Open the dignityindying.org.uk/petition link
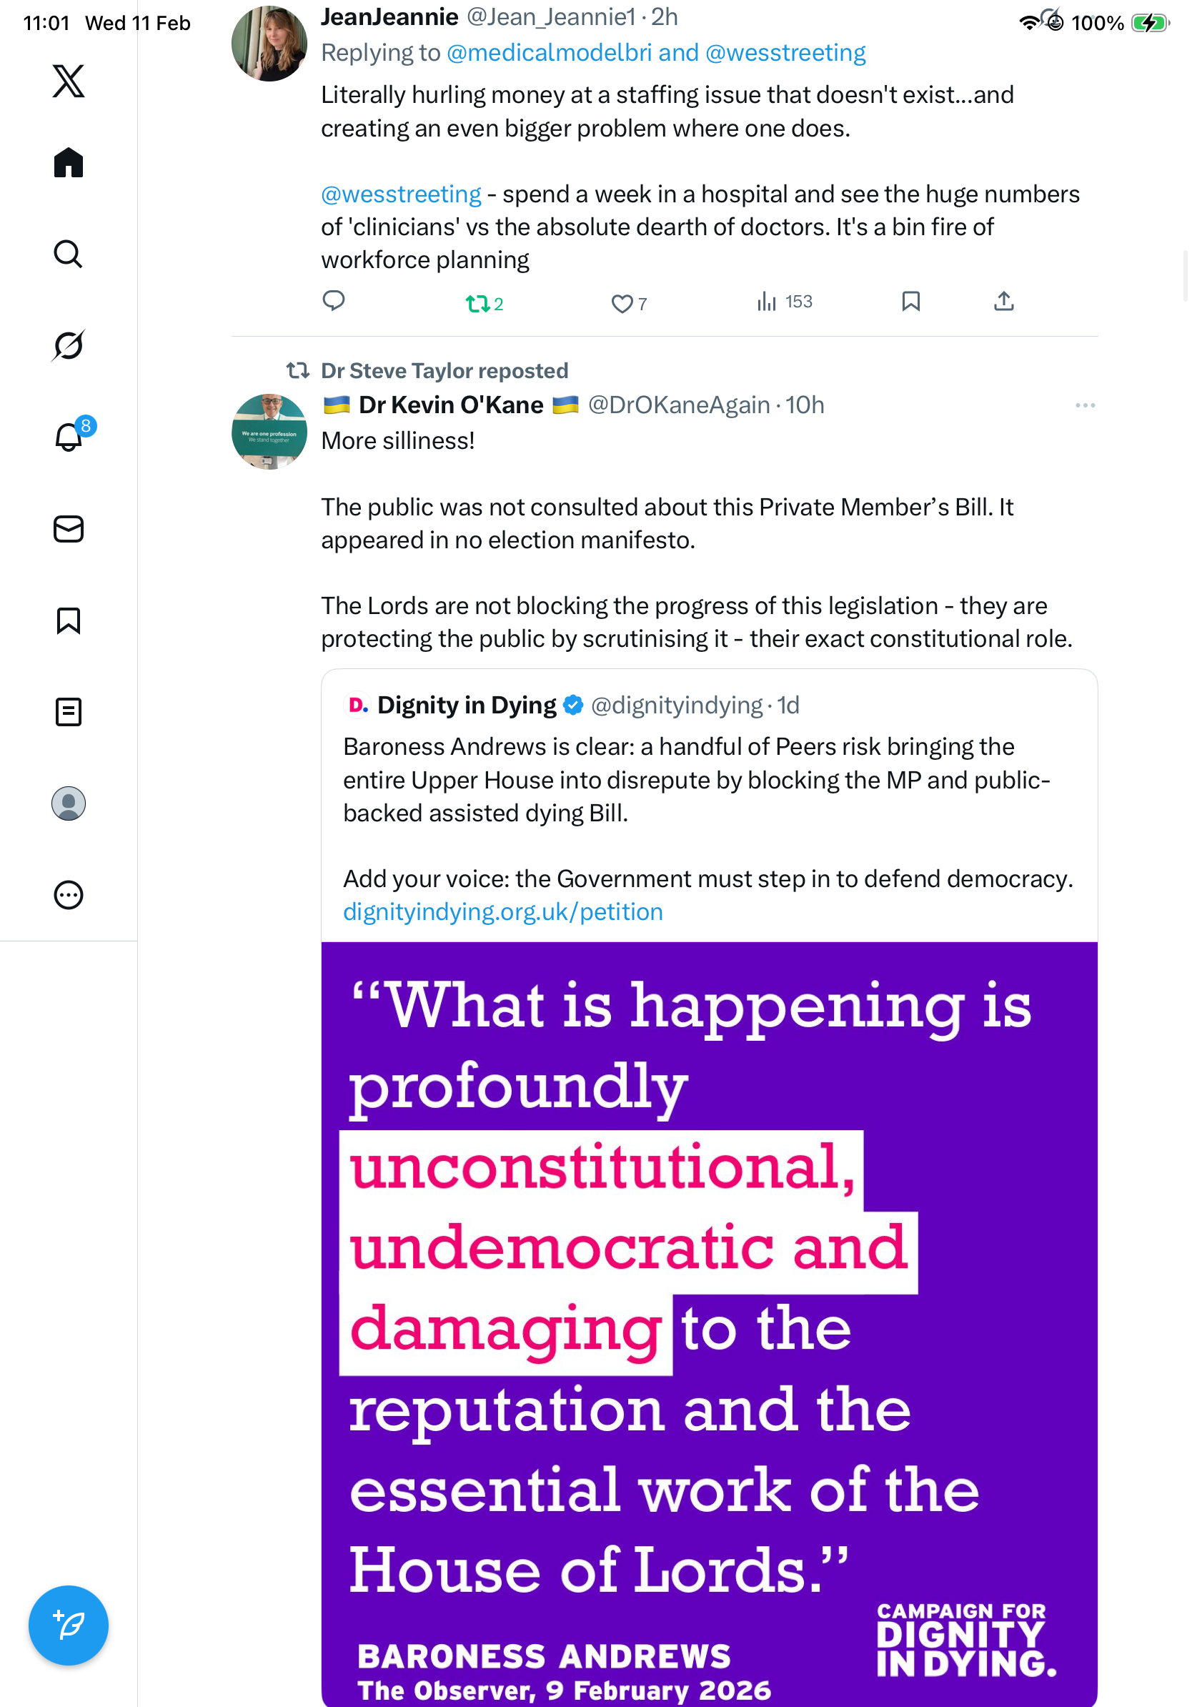 coord(503,912)
